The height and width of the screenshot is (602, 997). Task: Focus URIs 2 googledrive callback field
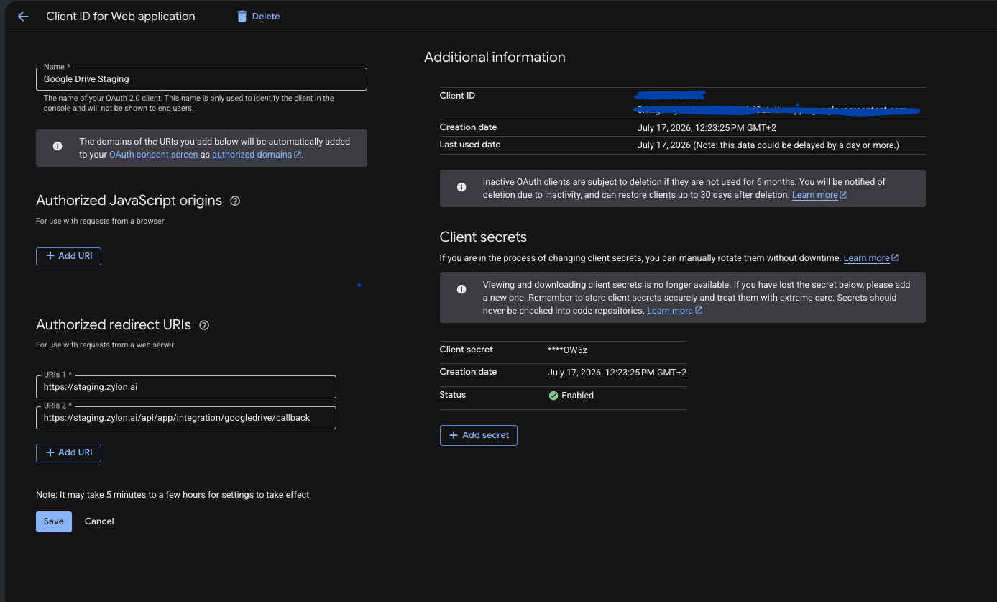(x=186, y=418)
